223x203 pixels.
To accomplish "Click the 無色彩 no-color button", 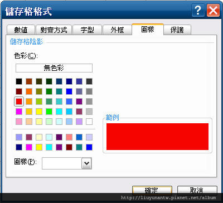I will 54,68.
